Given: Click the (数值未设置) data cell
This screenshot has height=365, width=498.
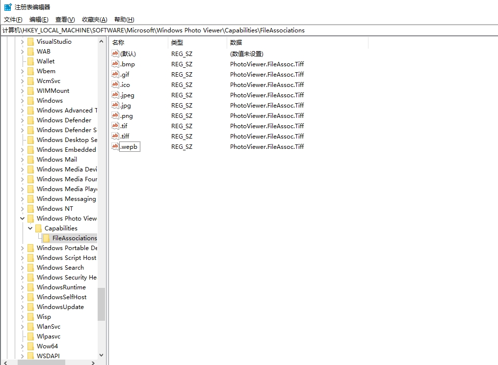Looking at the screenshot, I should (x=246, y=54).
